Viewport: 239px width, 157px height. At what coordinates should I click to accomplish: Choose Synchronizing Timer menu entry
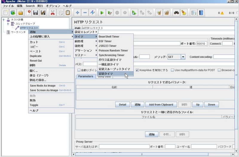[x=115, y=55]
